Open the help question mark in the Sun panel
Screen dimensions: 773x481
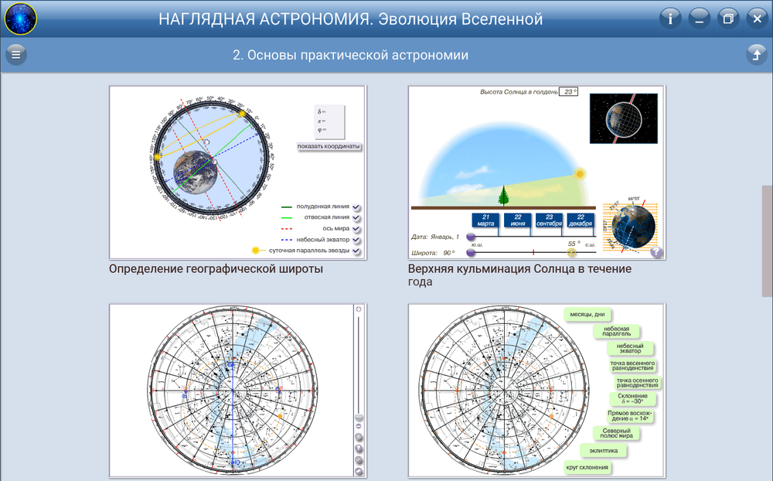(x=656, y=250)
